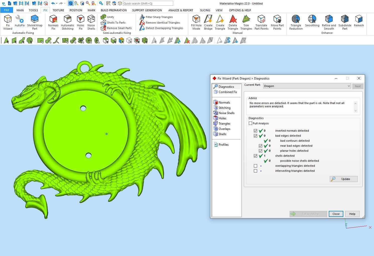Launch the Remesh tool
374x256 pixels.
pyautogui.click(x=359, y=21)
